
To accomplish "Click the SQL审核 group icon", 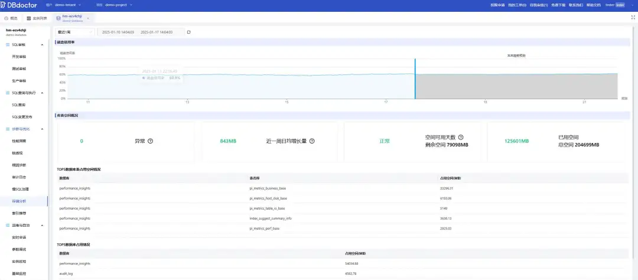I will [8, 45].
